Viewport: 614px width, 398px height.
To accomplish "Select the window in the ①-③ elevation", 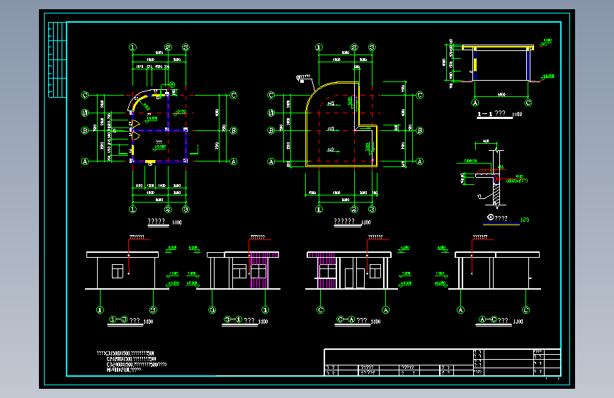I will click(x=118, y=271).
